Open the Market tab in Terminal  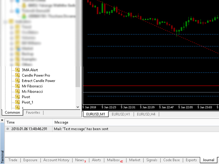[x=134, y=160]
